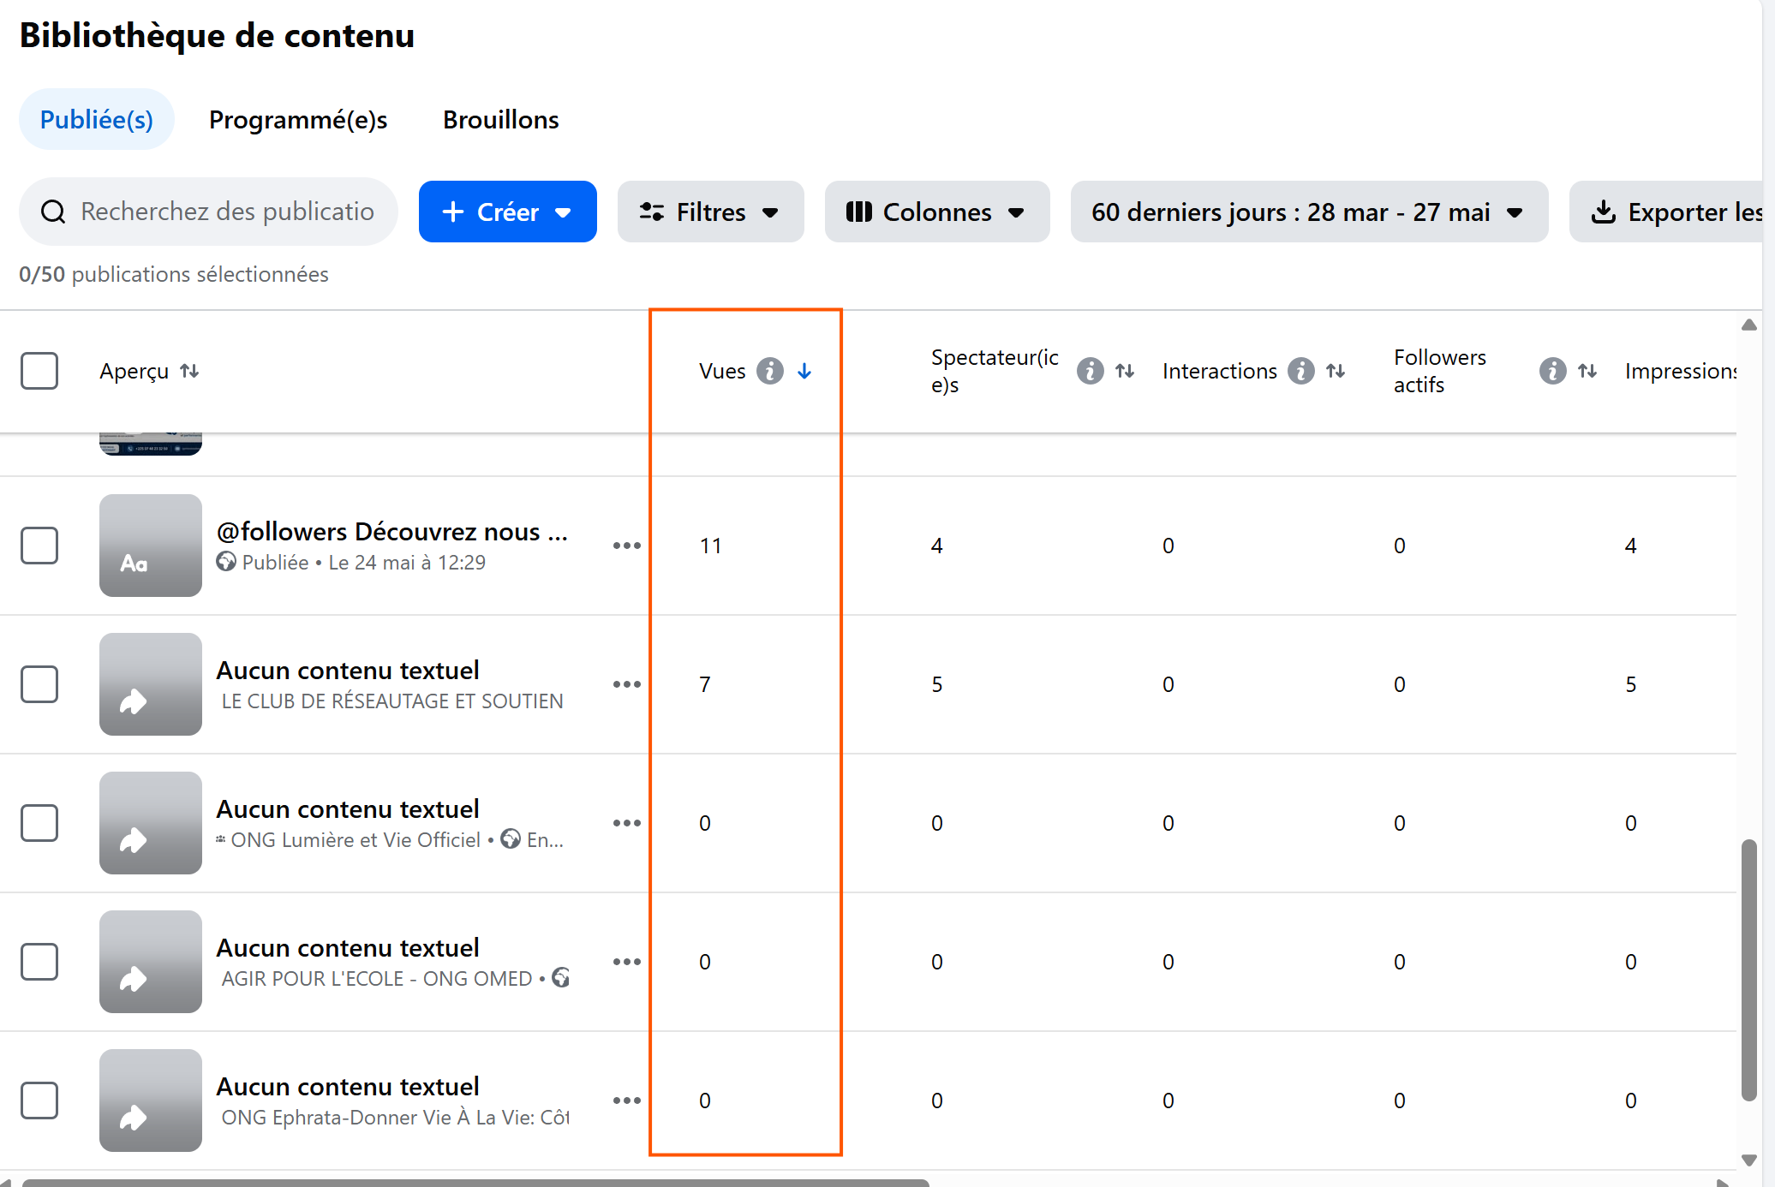The image size is (1775, 1187).
Task: Switch to the Programmé(e)s tab
Action: [298, 119]
